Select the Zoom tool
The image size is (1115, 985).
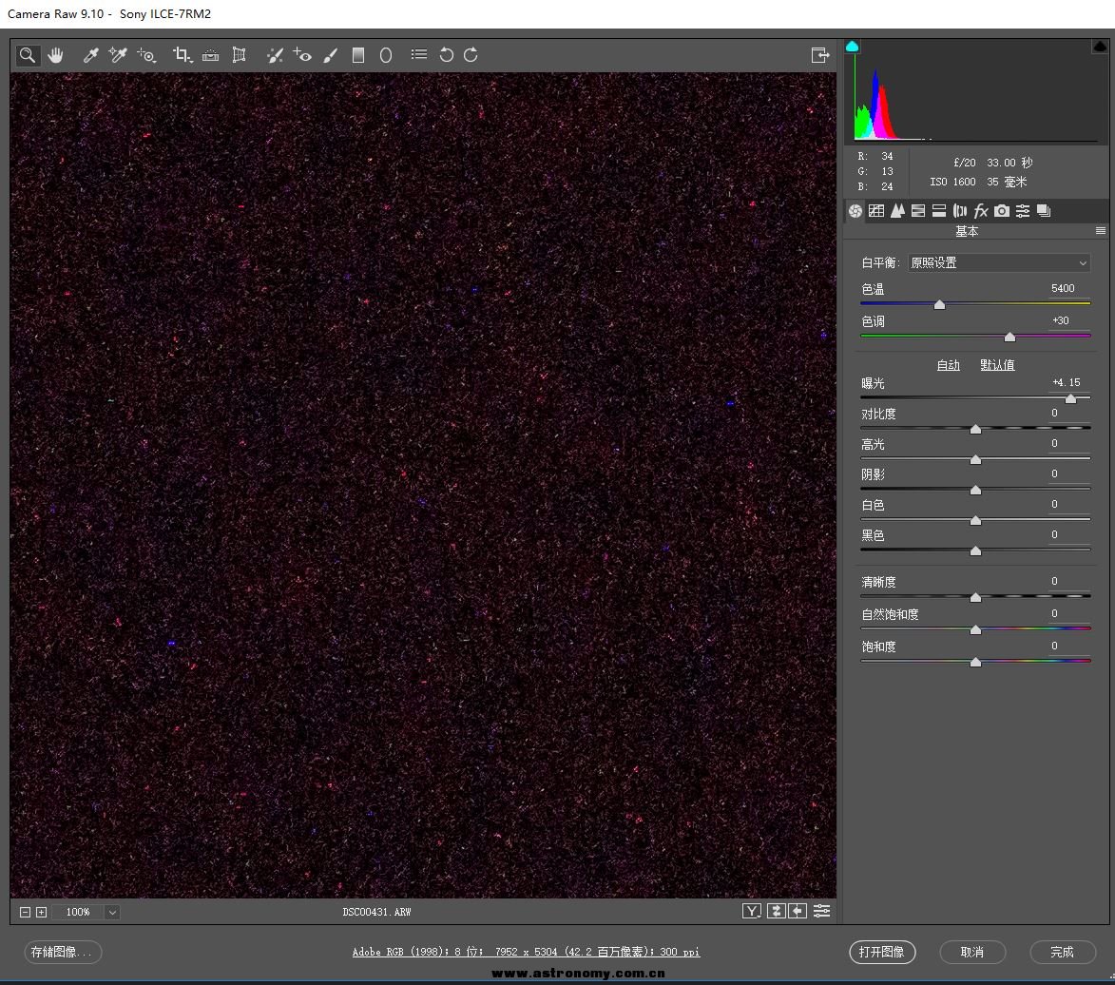click(27, 55)
